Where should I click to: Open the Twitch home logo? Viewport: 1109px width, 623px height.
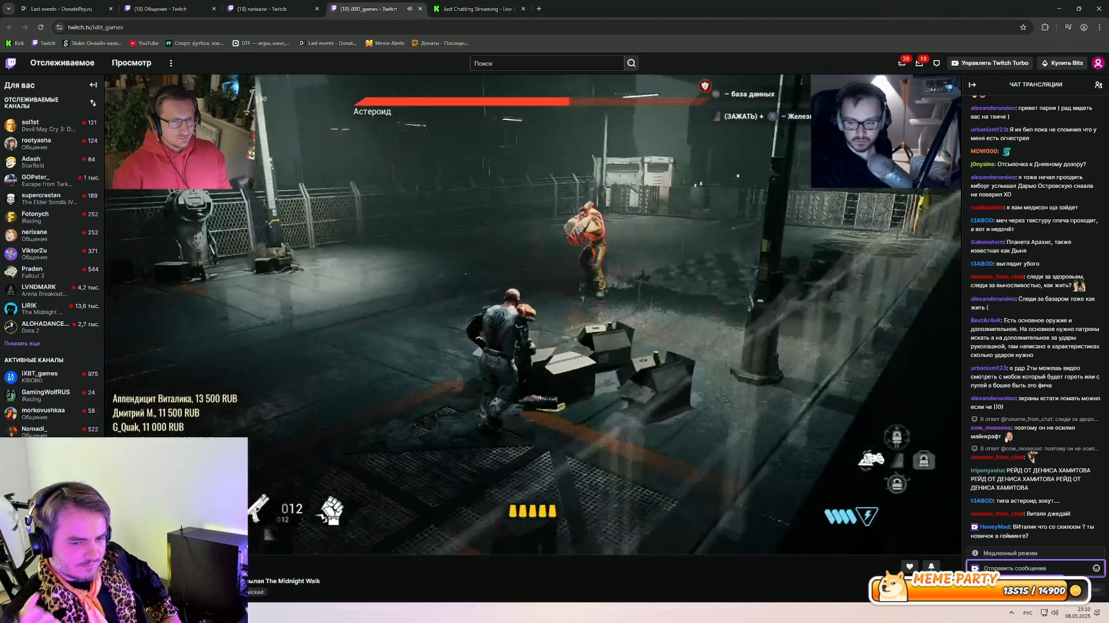coord(11,63)
